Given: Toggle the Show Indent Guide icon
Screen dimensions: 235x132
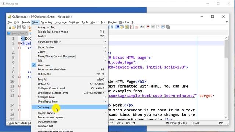Looking at the screenshot, I should point(117,27).
